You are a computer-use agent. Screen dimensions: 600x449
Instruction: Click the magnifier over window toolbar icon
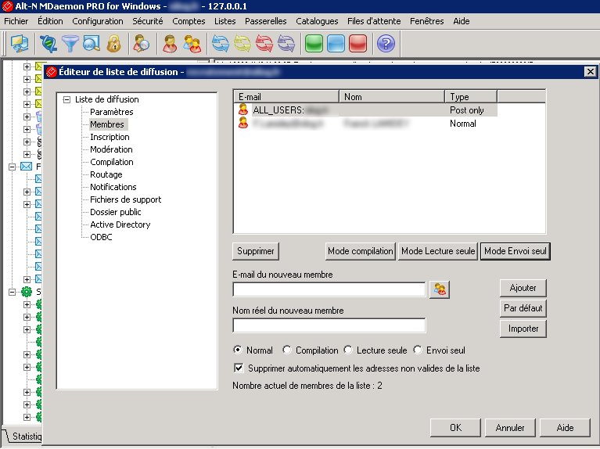[92, 43]
